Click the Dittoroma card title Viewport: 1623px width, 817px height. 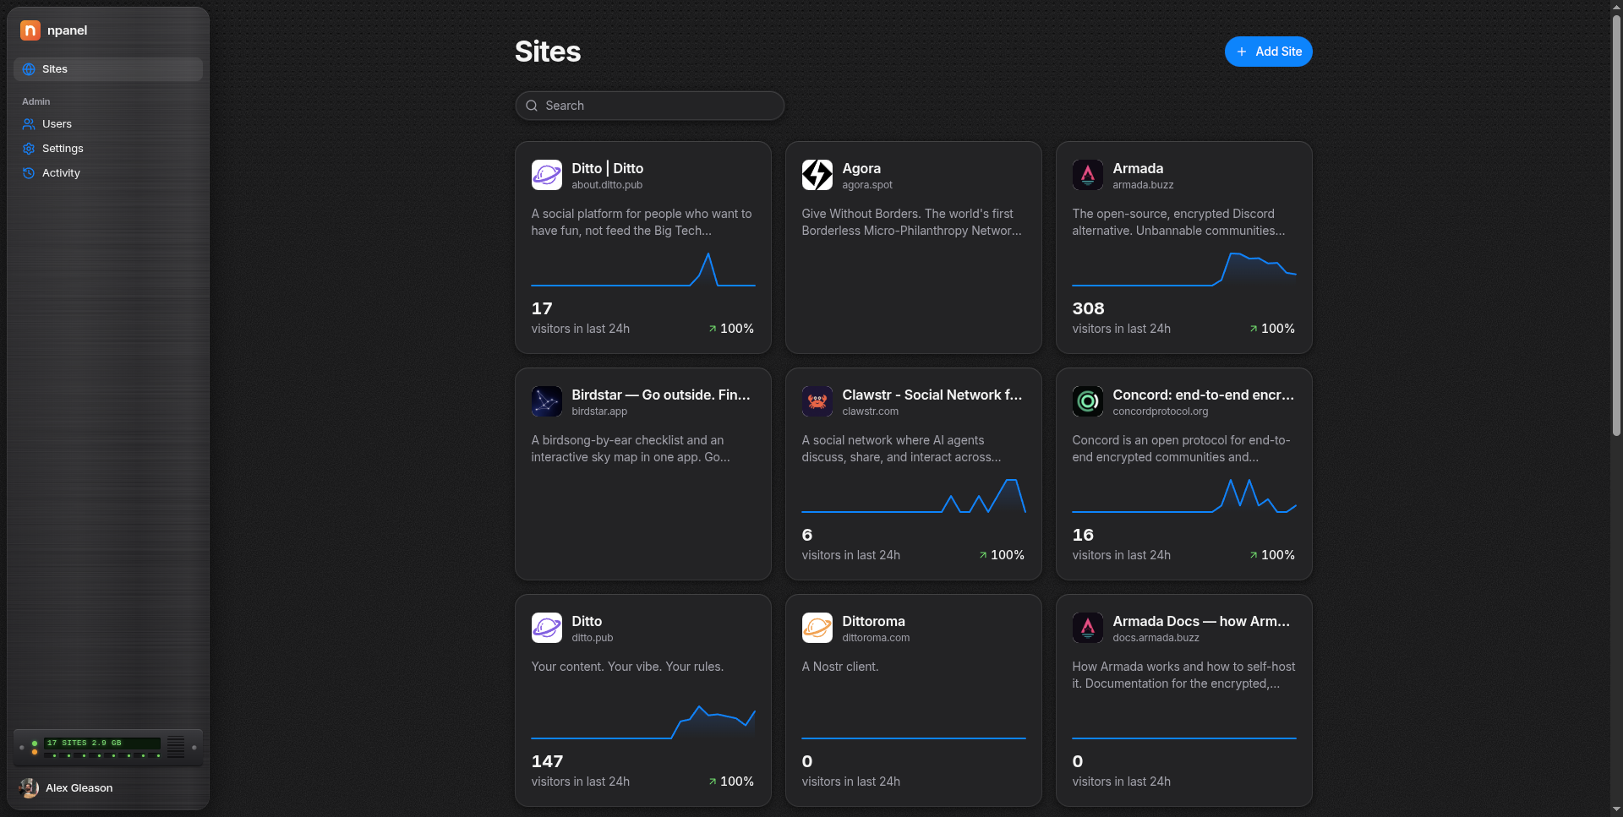[x=873, y=621]
